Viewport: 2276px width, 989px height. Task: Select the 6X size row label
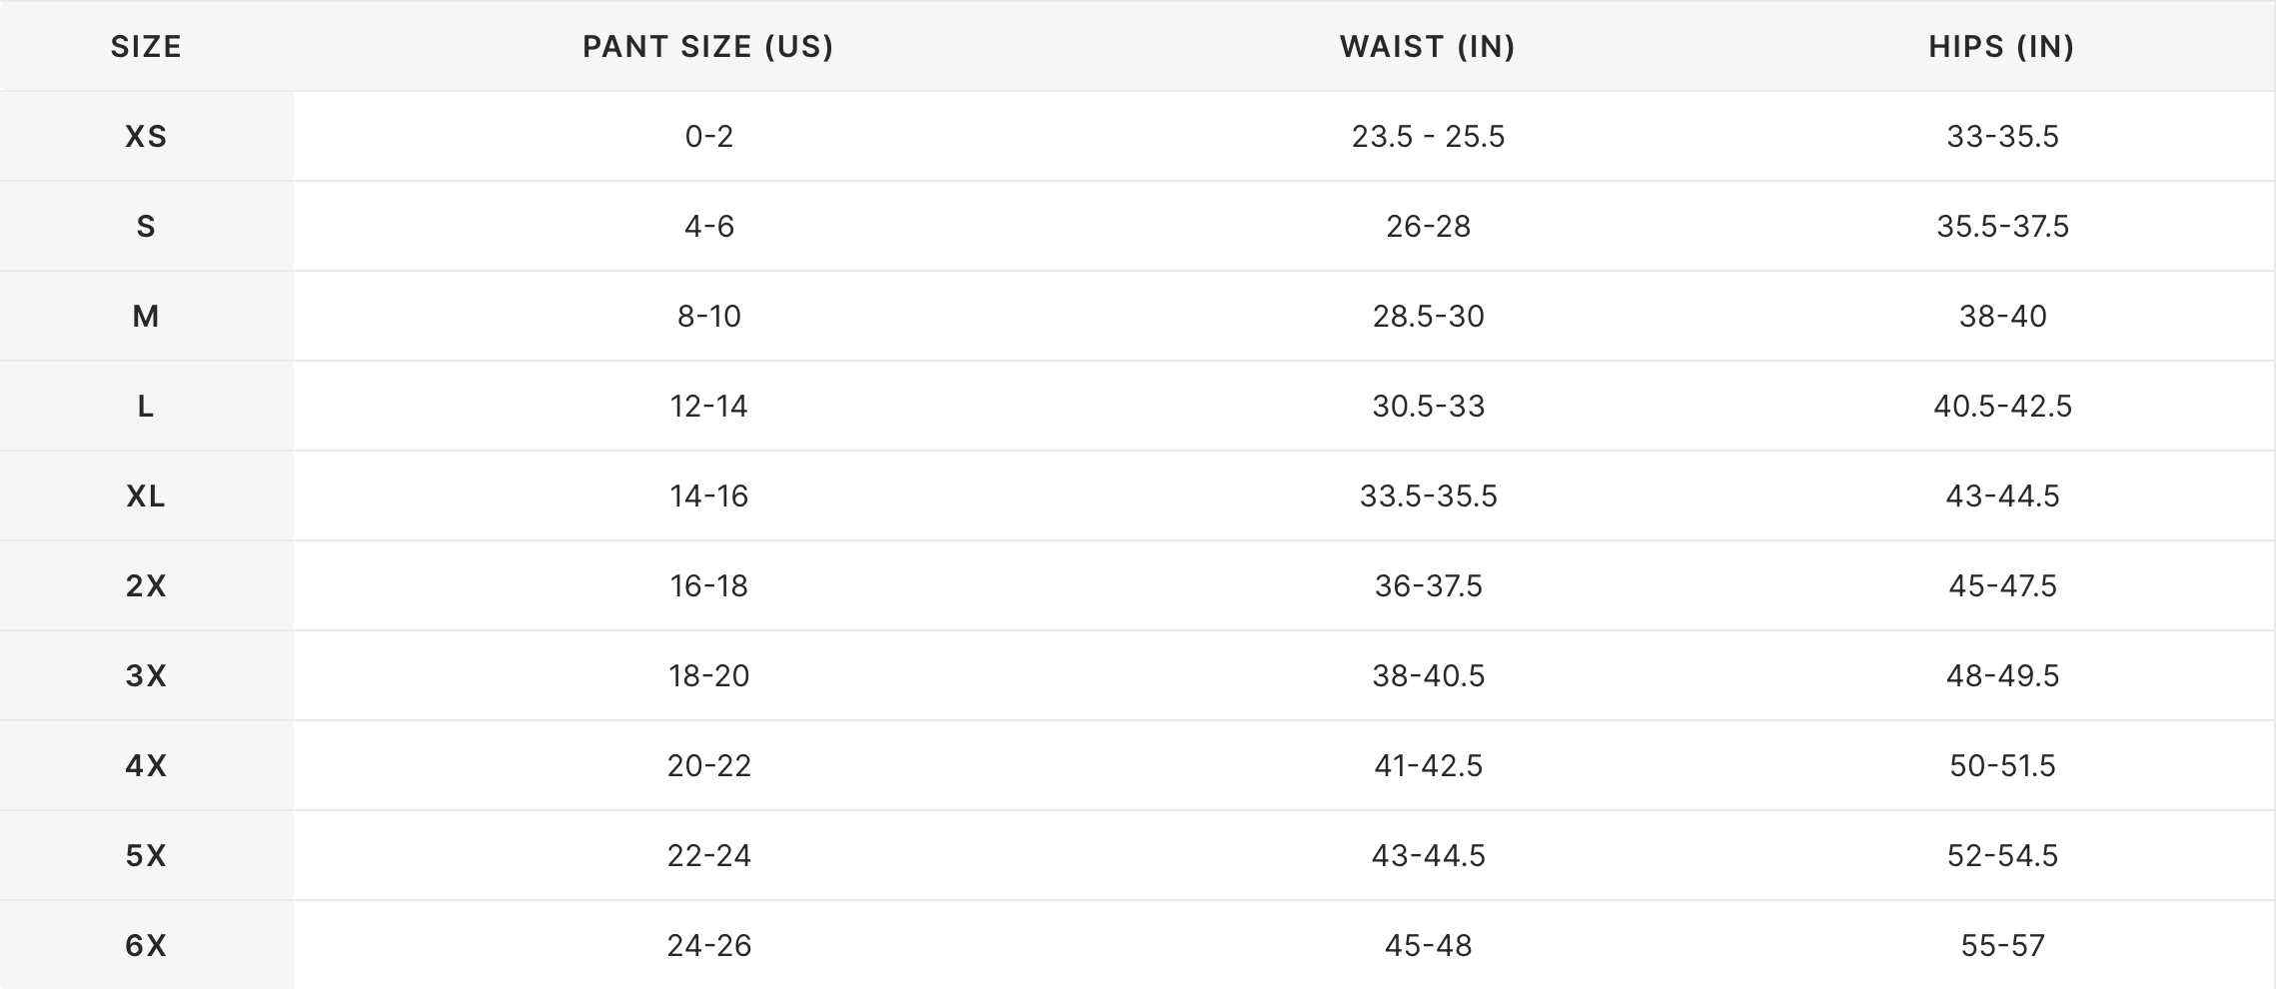[x=146, y=946]
